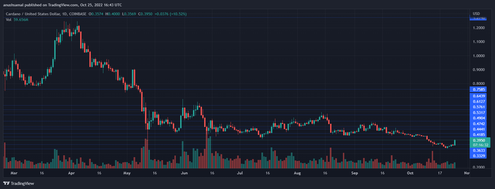Screen dimensions: 495x189
Task: Select the 0.7585 price level label
Action: tap(479, 89)
